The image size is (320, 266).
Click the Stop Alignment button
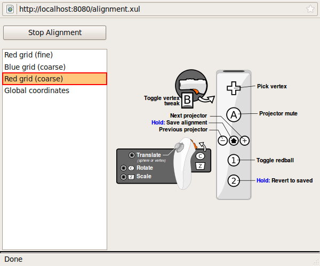(55, 32)
